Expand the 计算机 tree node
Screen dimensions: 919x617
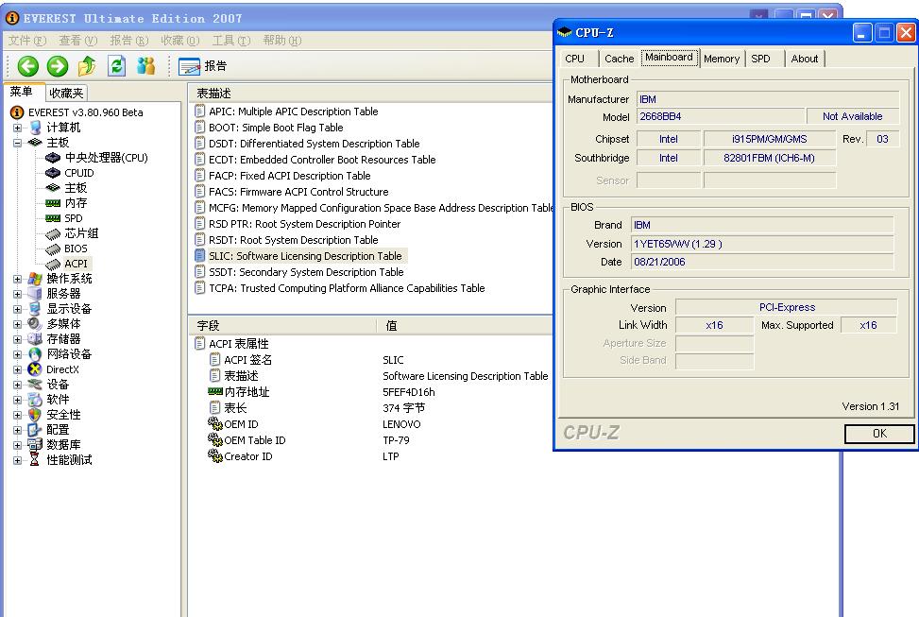(18, 128)
